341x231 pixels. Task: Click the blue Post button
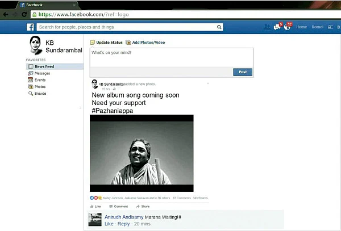pos(243,72)
